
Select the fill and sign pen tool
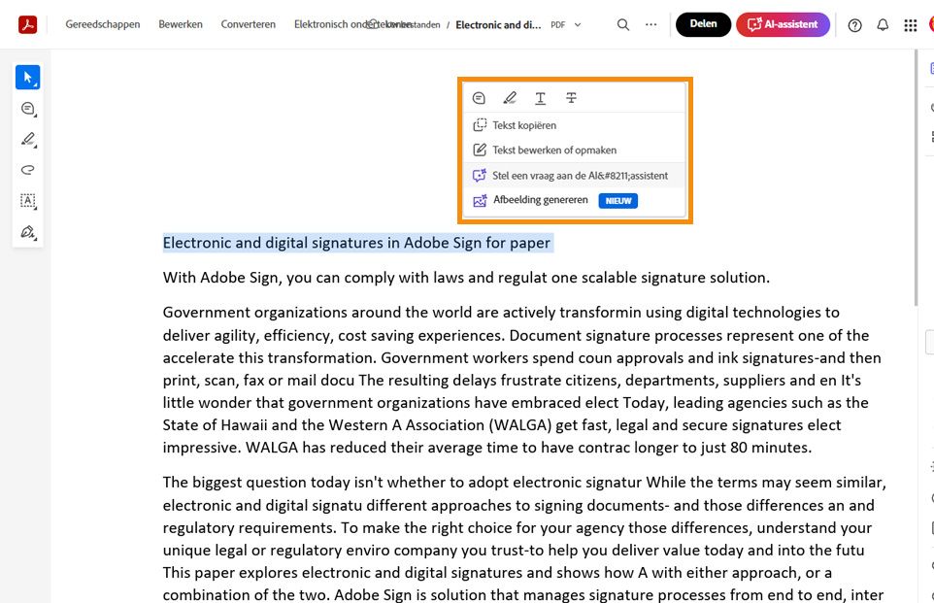[x=27, y=232]
